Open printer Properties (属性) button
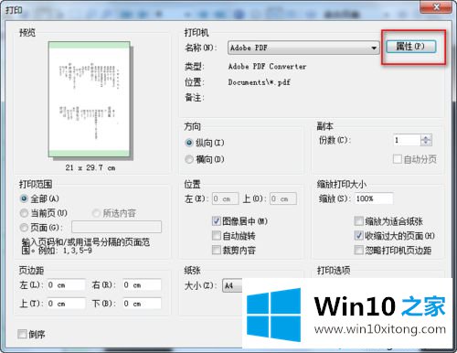 (411, 47)
